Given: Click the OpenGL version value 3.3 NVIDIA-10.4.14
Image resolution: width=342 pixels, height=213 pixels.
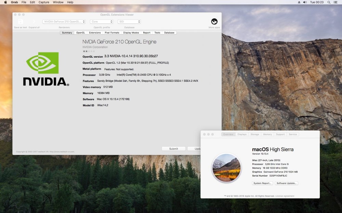Looking at the screenshot, I should [131, 56].
